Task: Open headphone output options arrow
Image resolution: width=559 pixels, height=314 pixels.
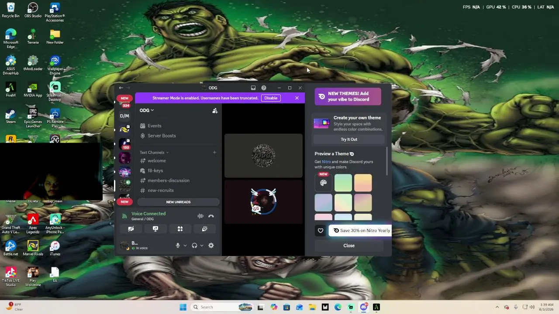Action: 201,246
